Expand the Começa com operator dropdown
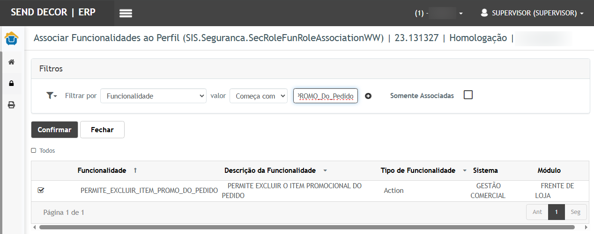Viewport: 594px width, 234px height. click(258, 96)
